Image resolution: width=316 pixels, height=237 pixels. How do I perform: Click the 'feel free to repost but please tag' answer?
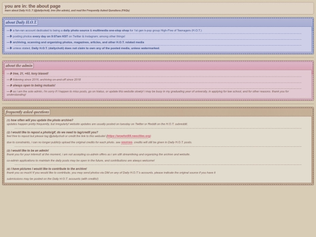56,136
